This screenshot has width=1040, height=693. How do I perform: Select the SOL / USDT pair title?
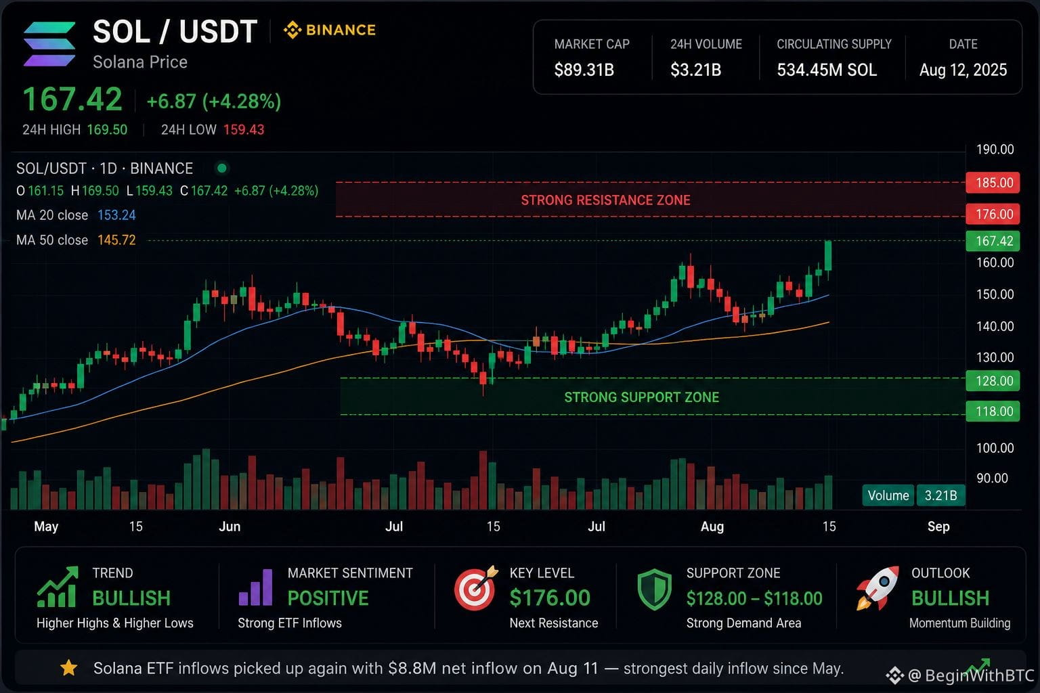point(175,32)
